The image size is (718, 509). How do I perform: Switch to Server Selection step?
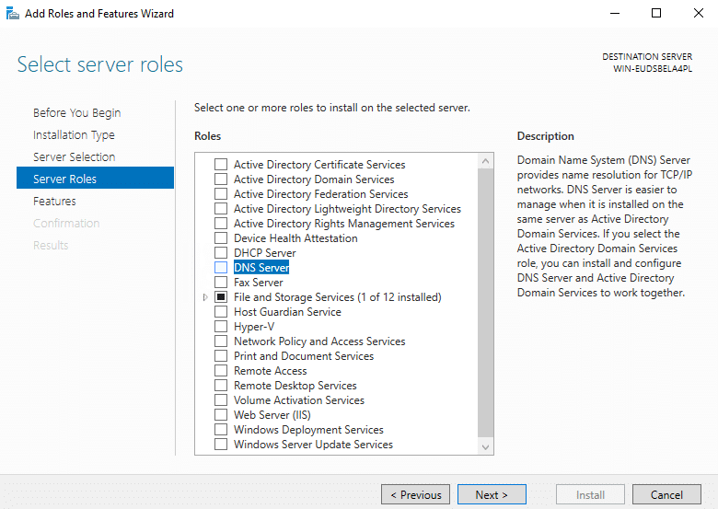(x=74, y=157)
